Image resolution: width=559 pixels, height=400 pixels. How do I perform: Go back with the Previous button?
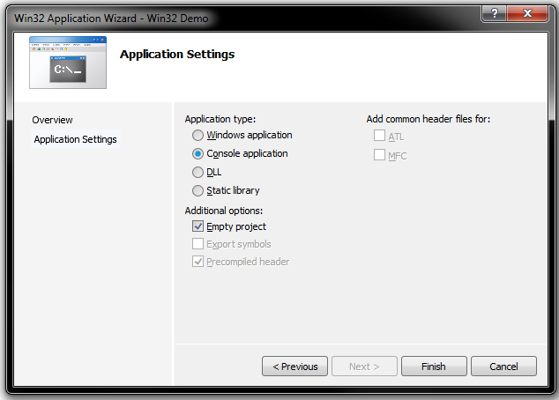pyautogui.click(x=295, y=367)
